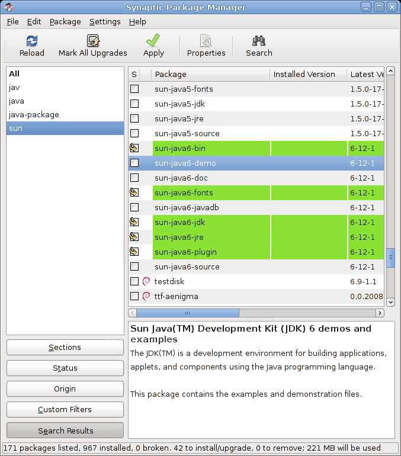Viewport: 401px width, 456px height.
Task: Click the marked status icon for sun-java6-jdk
Action: [134, 223]
